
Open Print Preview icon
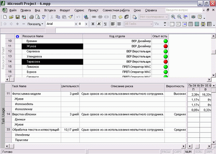(x=37, y=17)
